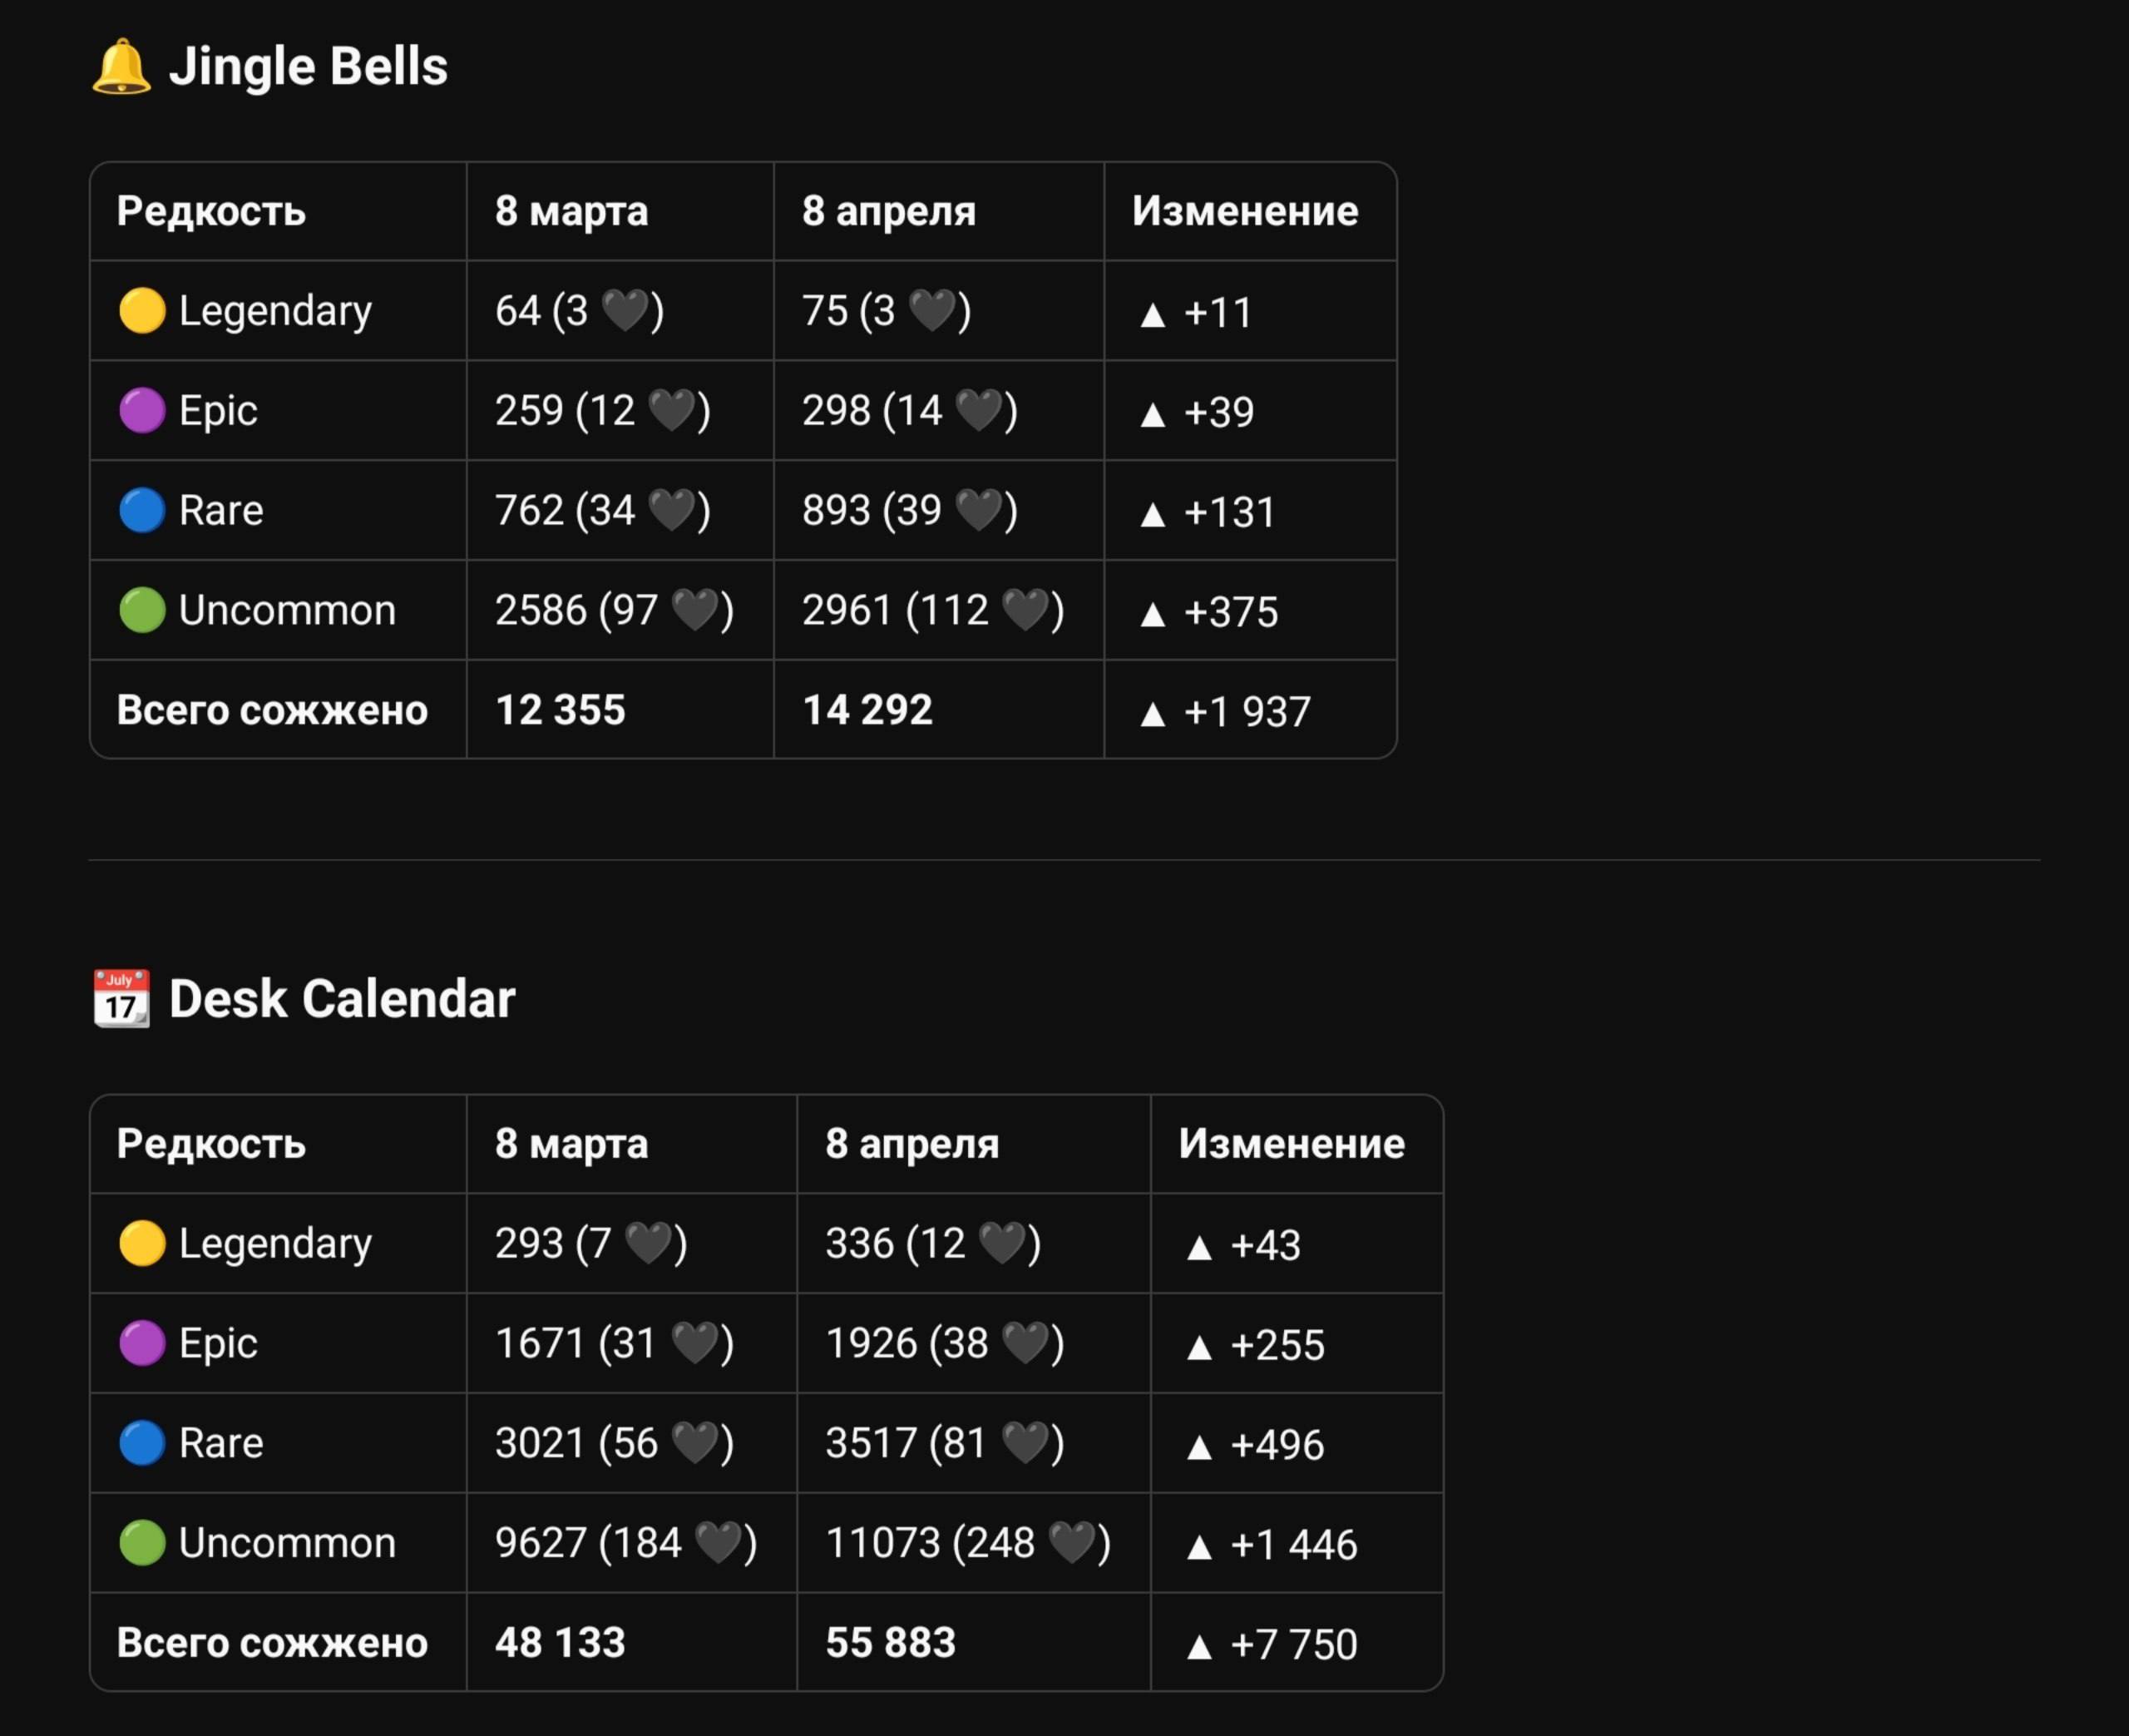This screenshot has width=2129, height=1736.
Task: Click up triangle next to +7 750
Action: (1199, 1646)
